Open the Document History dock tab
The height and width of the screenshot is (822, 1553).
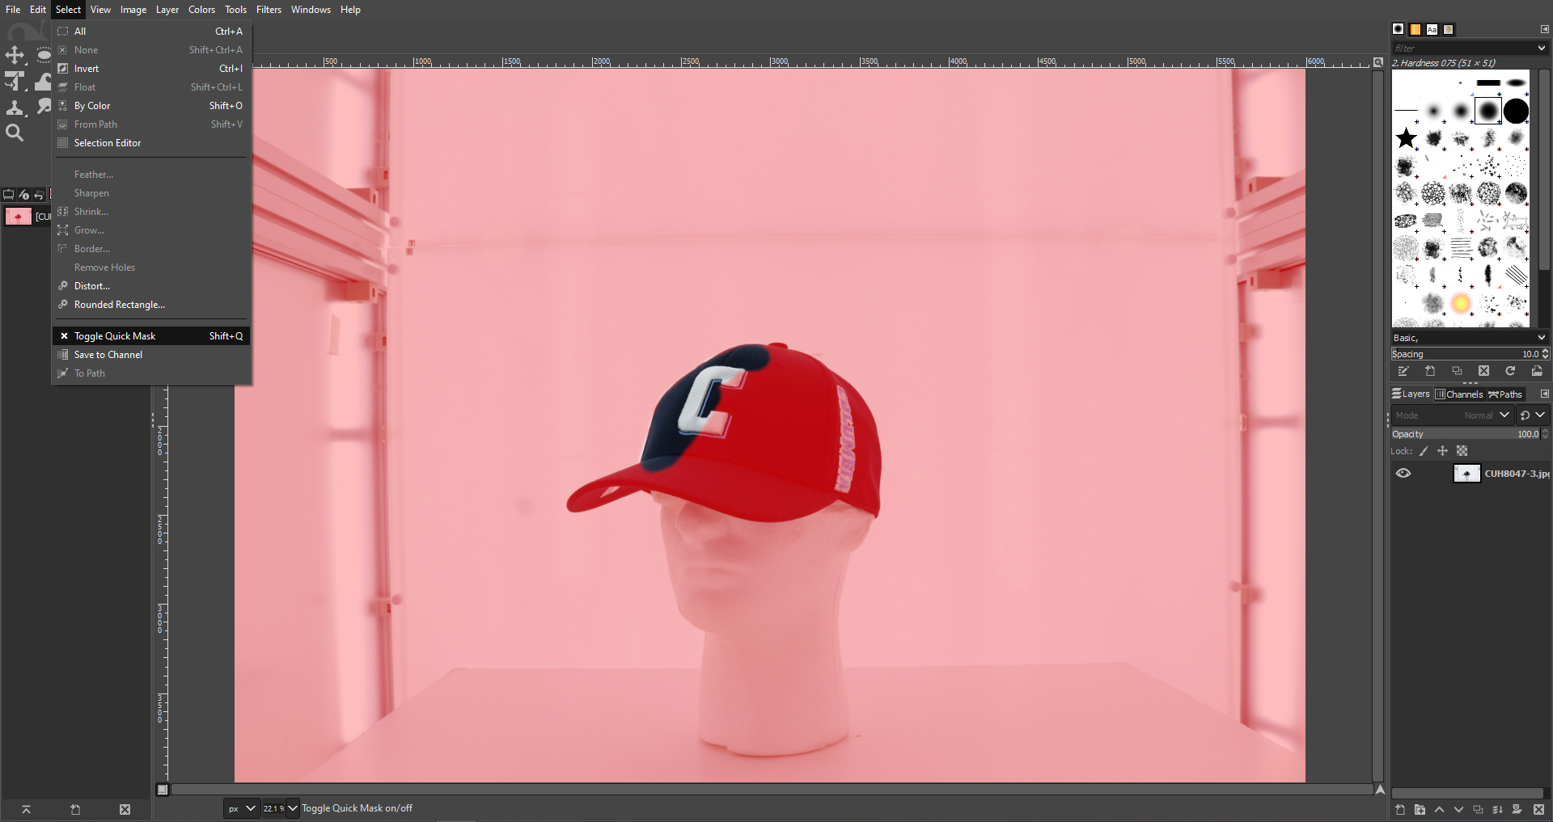(1449, 29)
